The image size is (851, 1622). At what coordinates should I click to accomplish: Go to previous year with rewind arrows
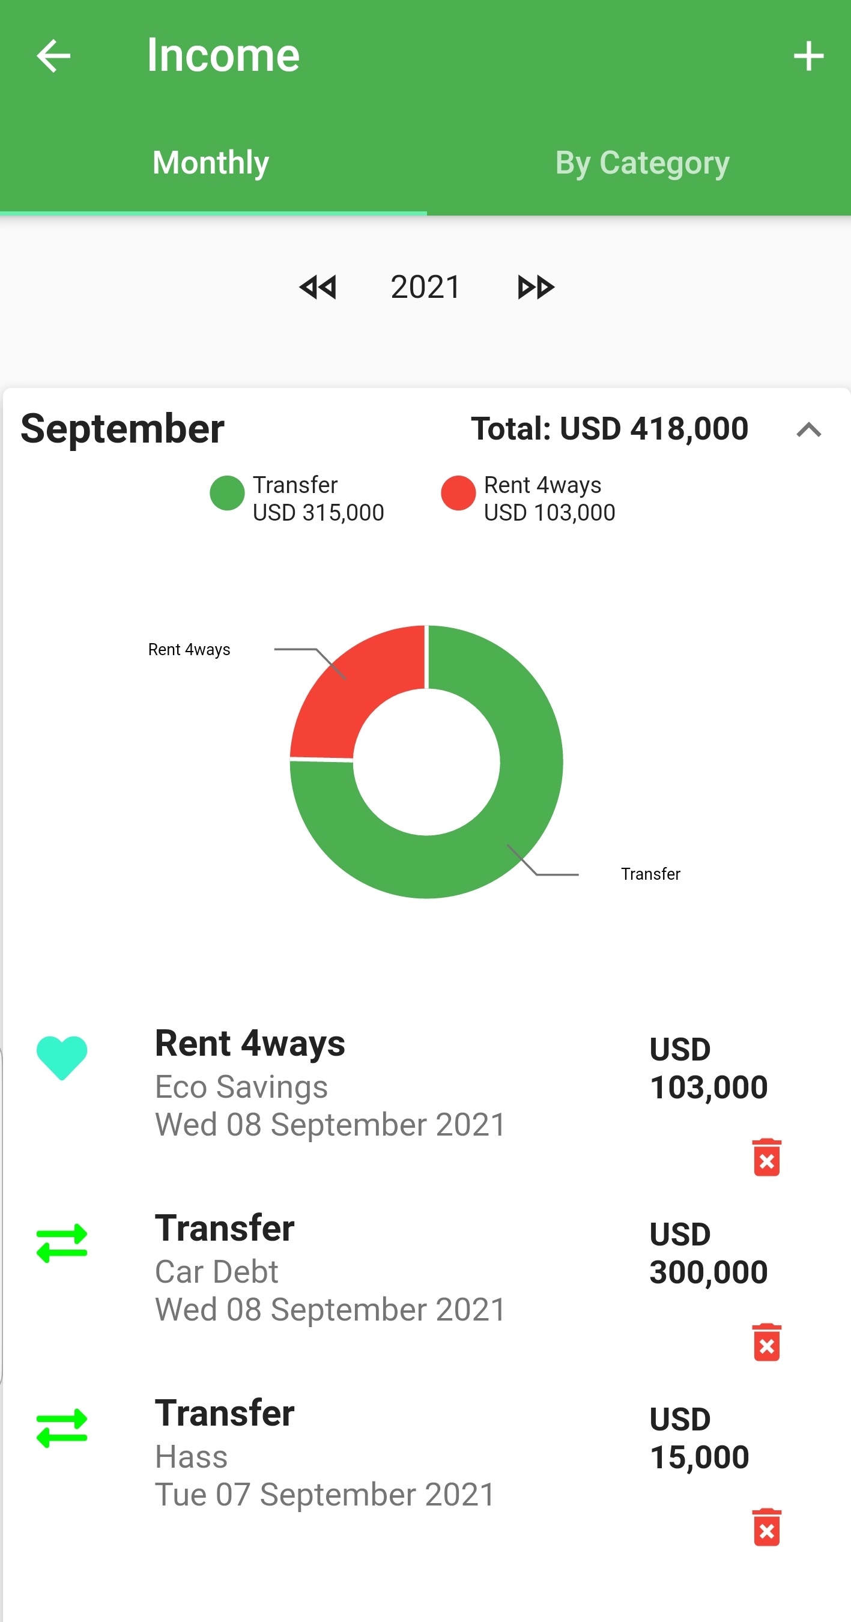point(318,287)
